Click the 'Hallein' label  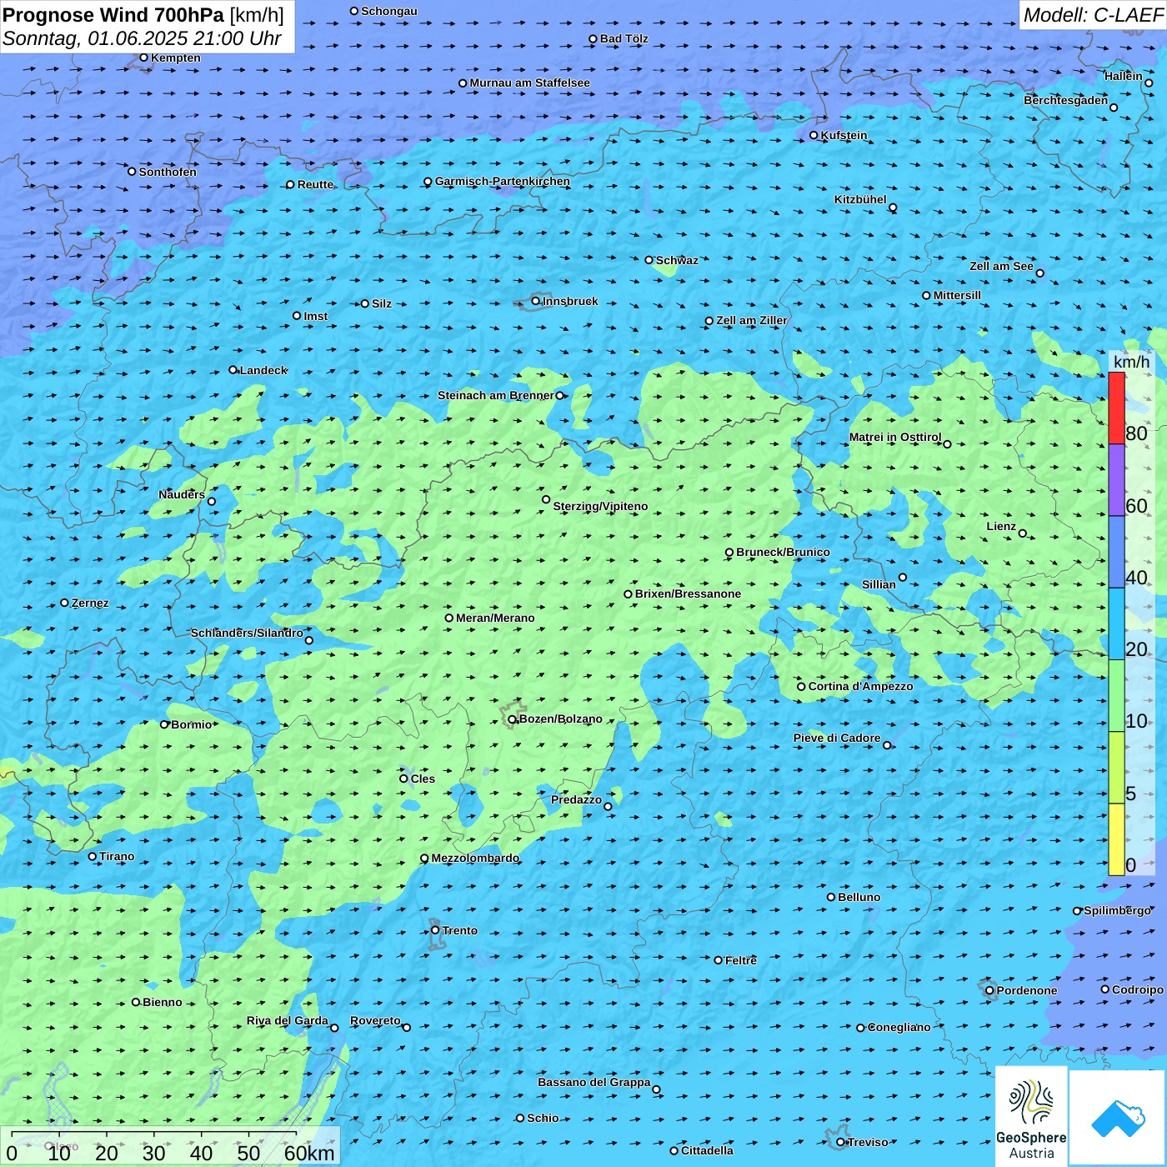click(1124, 76)
